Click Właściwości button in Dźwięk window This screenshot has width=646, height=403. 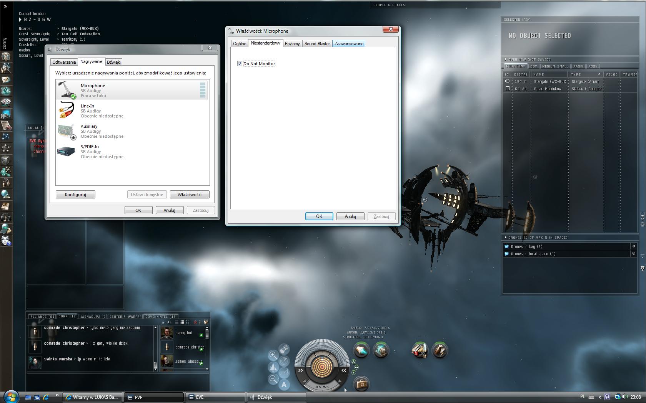pyautogui.click(x=190, y=195)
